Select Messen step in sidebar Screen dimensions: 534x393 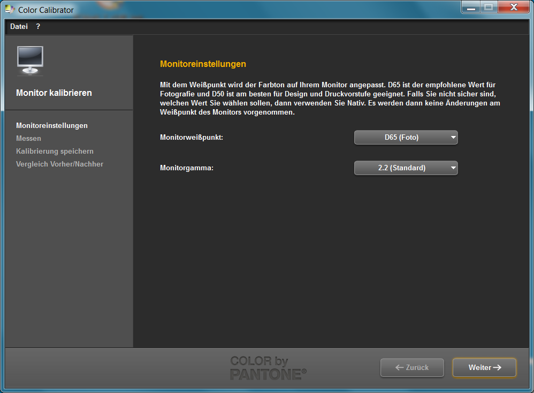pyautogui.click(x=28, y=138)
